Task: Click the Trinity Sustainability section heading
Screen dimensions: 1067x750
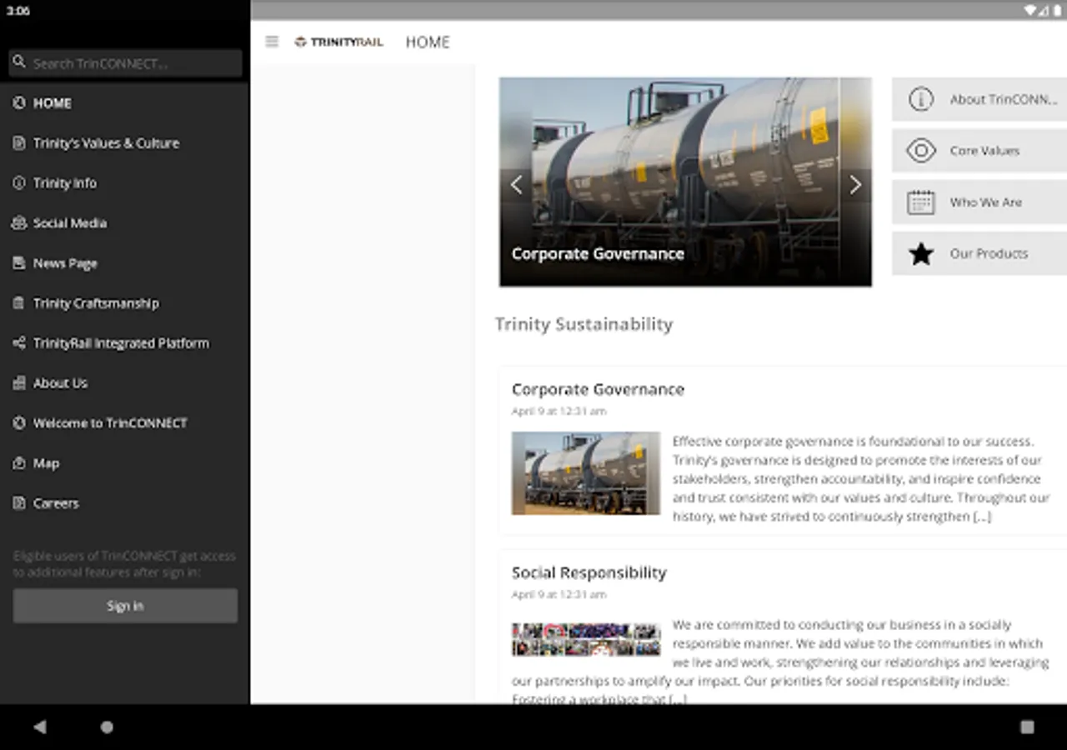Action: [x=584, y=324]
